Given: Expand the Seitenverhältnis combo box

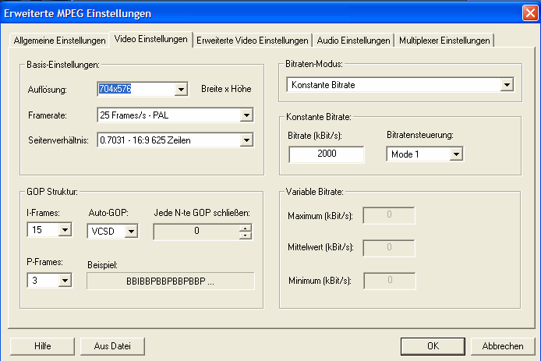Looking at the screenshot, I should pyautogui.click(x=246, y=140).
